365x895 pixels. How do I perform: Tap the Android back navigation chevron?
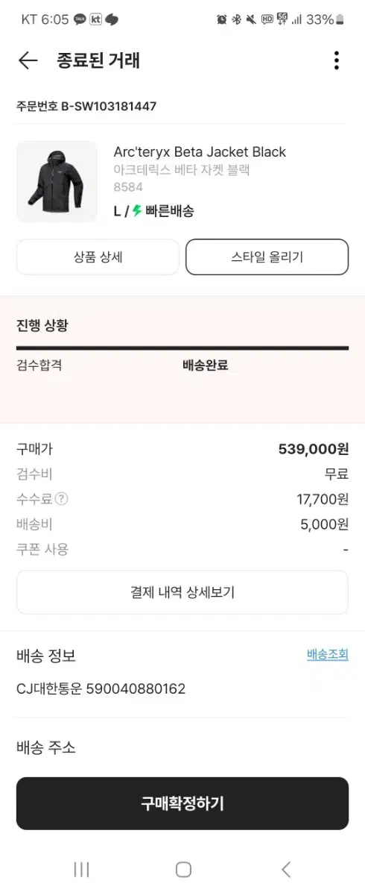286,869
